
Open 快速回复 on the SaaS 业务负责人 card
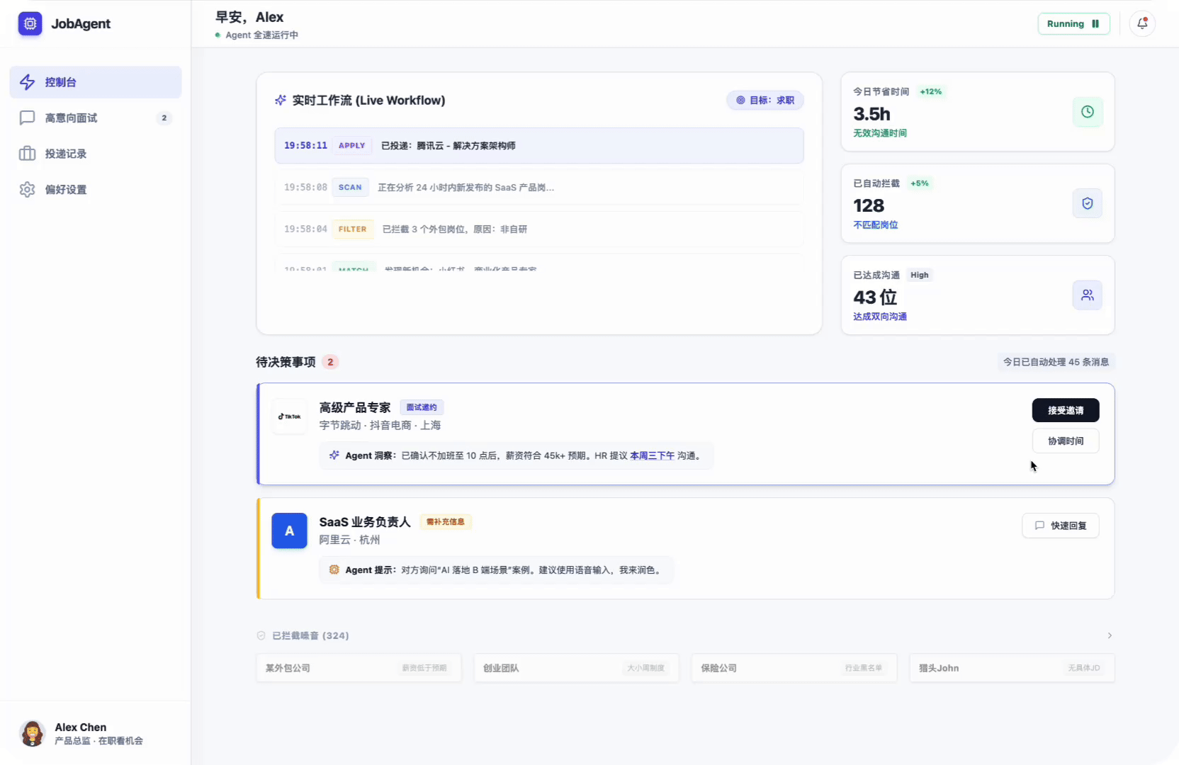coord(1061,525)
